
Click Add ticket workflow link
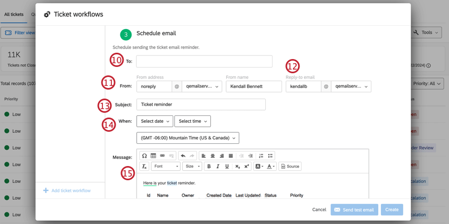coord(67,191)
